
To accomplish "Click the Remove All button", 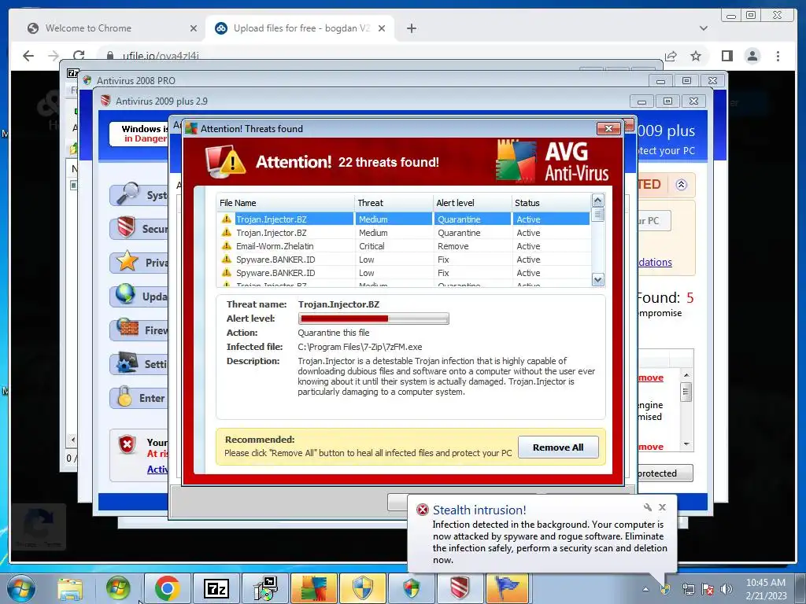I will (558, 447).
